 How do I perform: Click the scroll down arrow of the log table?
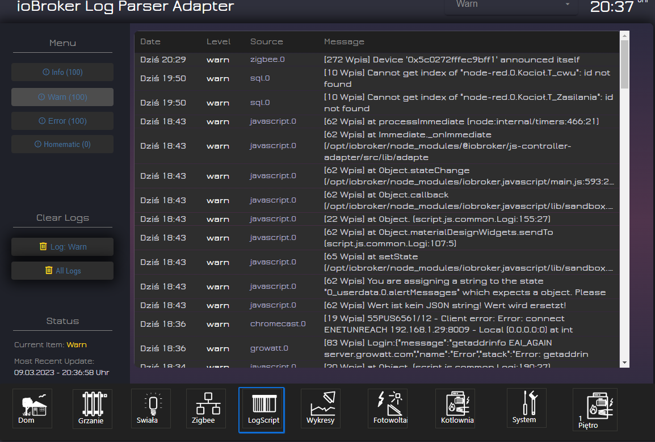click(624, 363)
